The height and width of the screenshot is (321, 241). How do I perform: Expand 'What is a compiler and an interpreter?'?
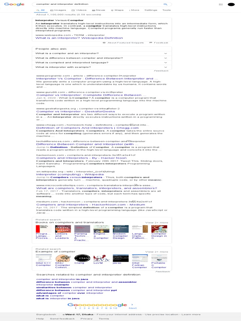(x=102, y=53)
